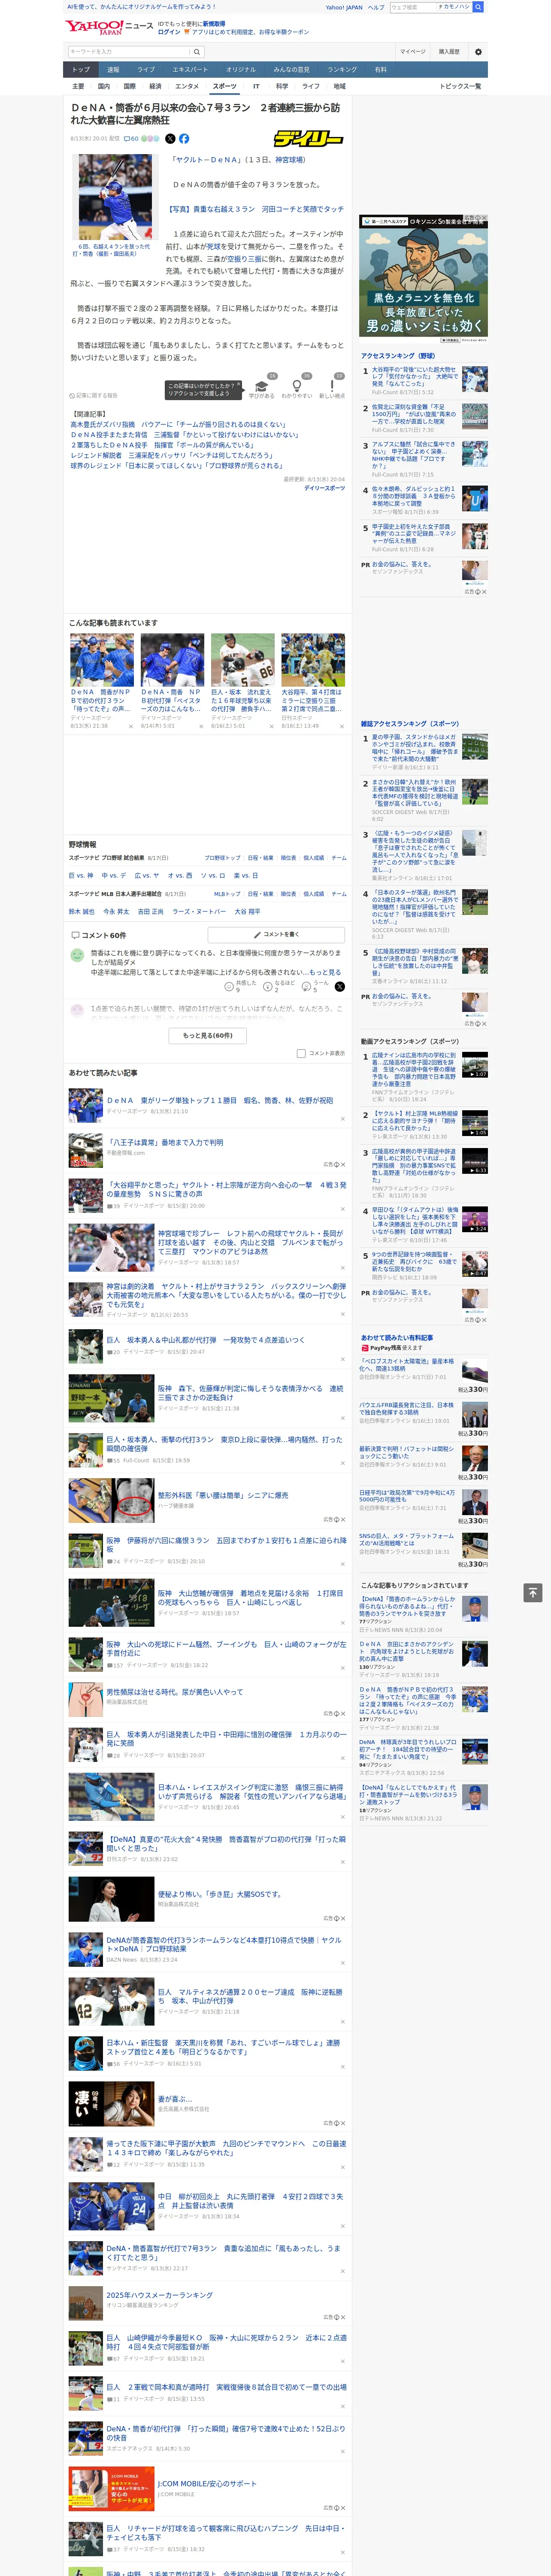Open video ranking item 1 thumbnail showing 1:07
Image resolution: width=551 pixels, height=2576 pixels.
pos(475,1065)
